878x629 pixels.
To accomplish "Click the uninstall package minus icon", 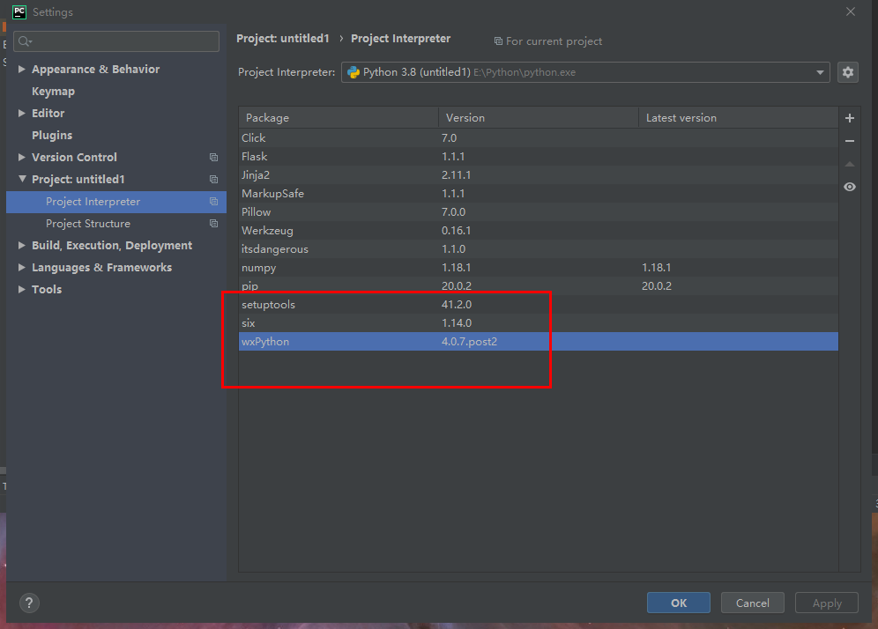I will [x=849, y=141].
